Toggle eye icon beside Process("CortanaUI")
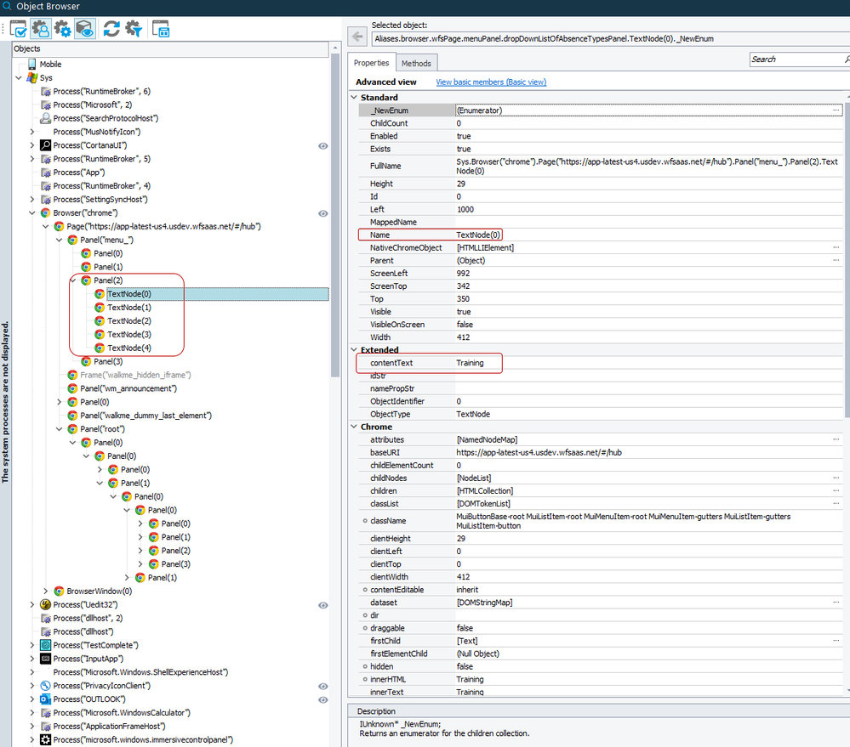The image size is (850, 747). point(323,146)
